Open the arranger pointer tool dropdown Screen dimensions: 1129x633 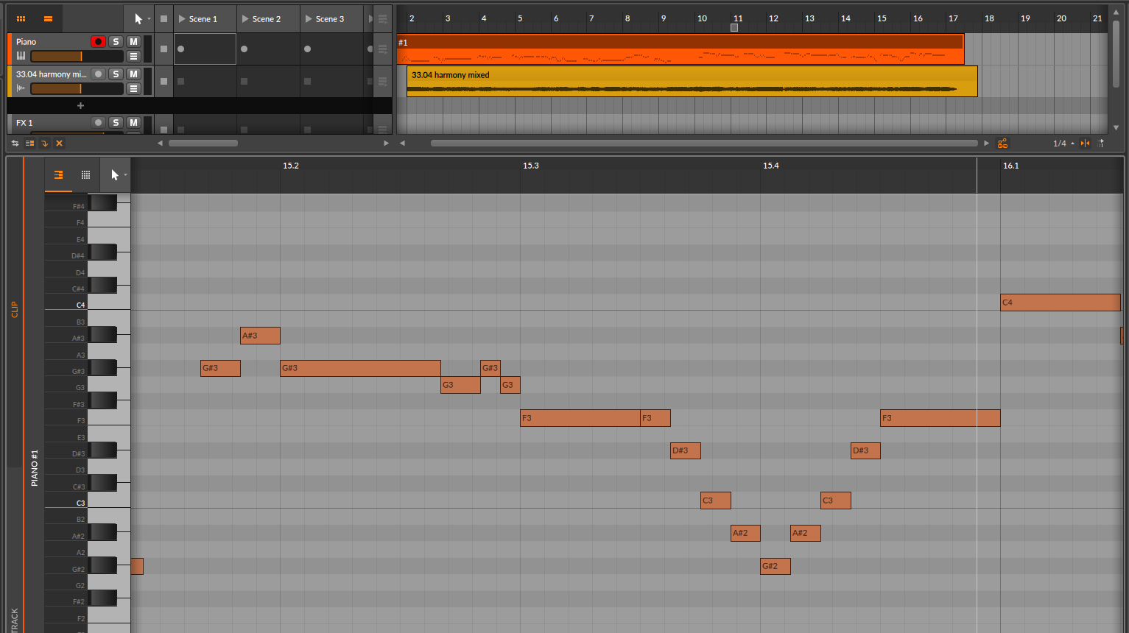148,19
